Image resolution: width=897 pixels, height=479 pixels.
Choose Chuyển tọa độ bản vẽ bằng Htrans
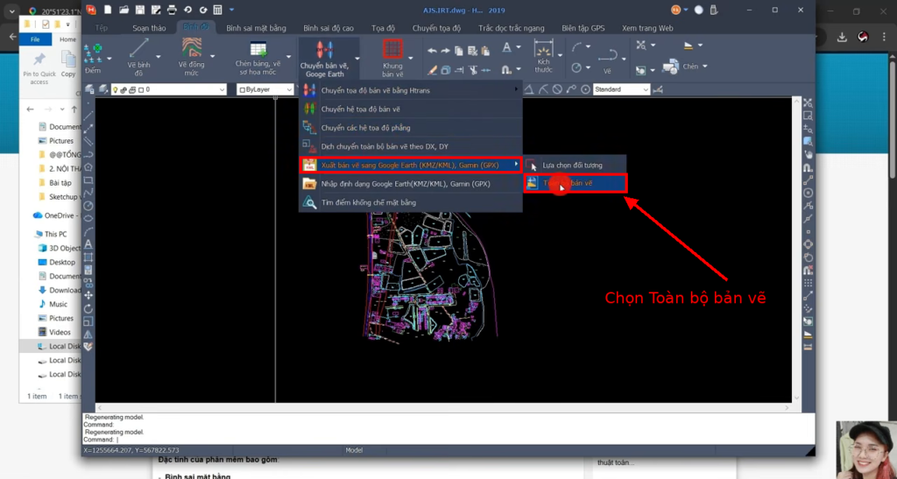pos(410,90)
